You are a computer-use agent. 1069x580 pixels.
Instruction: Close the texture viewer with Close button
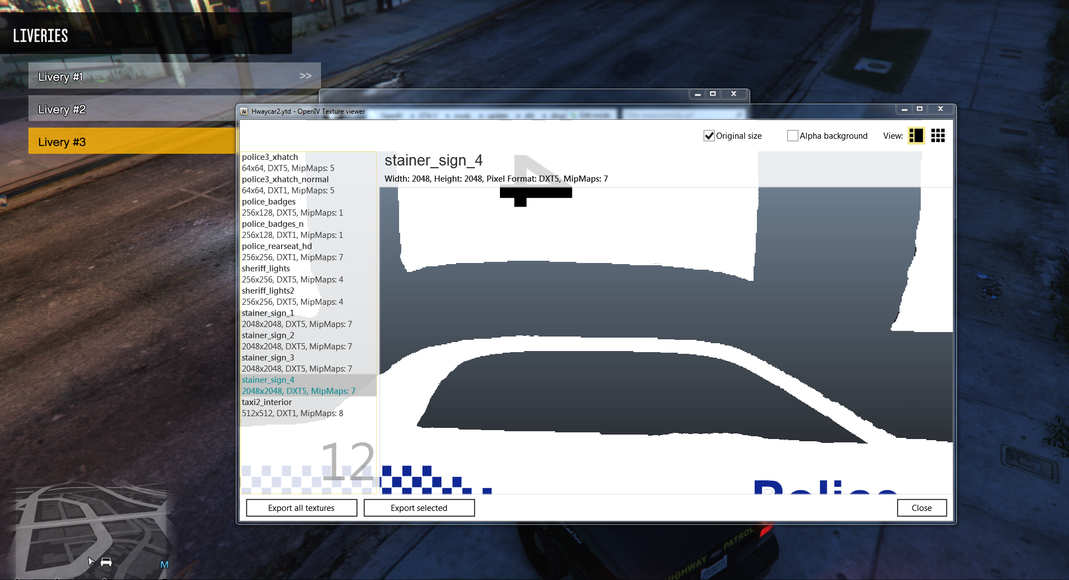click(922, 508)
